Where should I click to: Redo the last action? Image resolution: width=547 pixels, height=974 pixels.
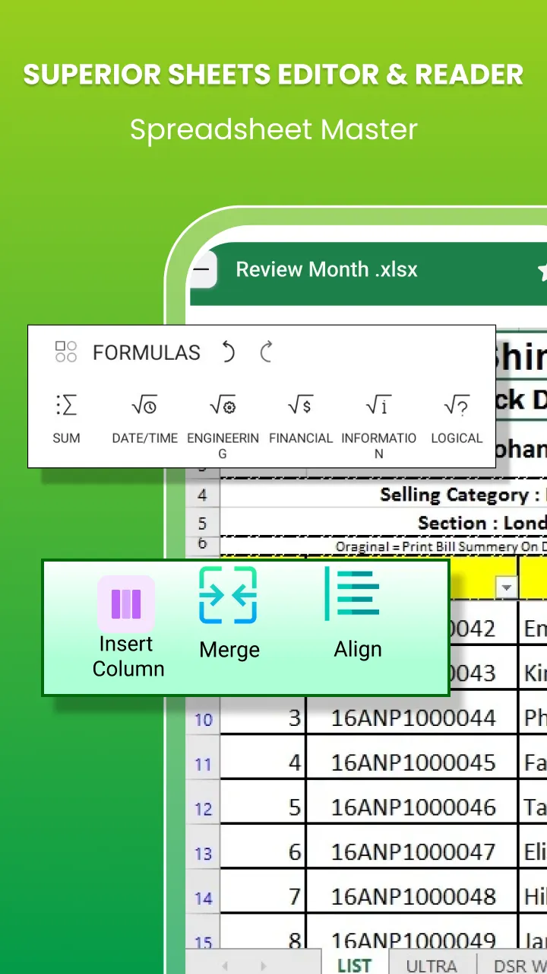266,352
